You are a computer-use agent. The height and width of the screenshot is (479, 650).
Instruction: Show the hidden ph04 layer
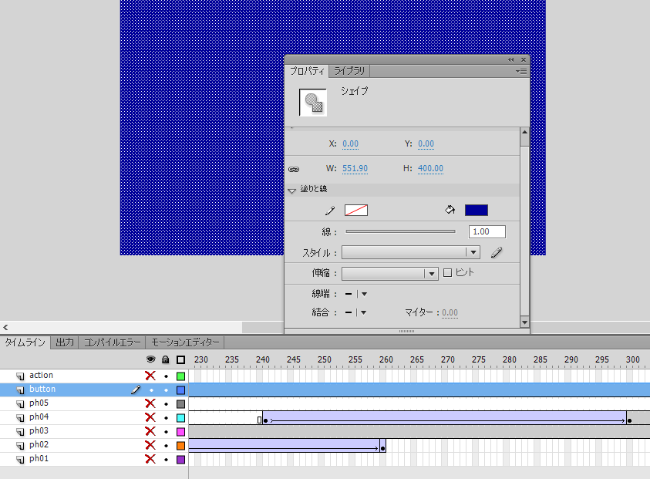150,417
